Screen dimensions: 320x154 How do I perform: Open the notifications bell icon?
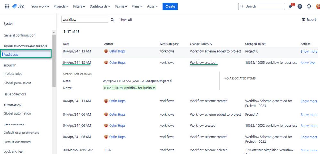click(291, 6)
